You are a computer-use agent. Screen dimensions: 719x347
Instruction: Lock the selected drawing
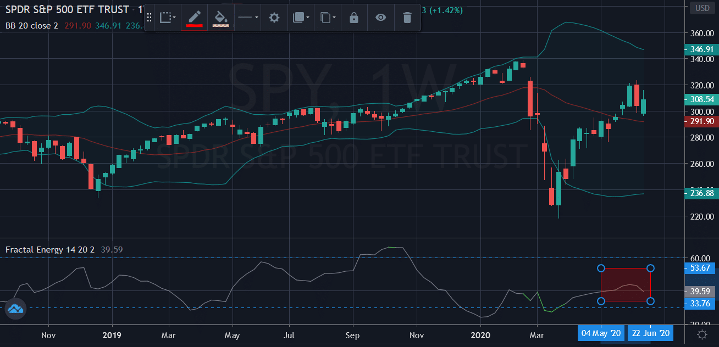point(354,18)
